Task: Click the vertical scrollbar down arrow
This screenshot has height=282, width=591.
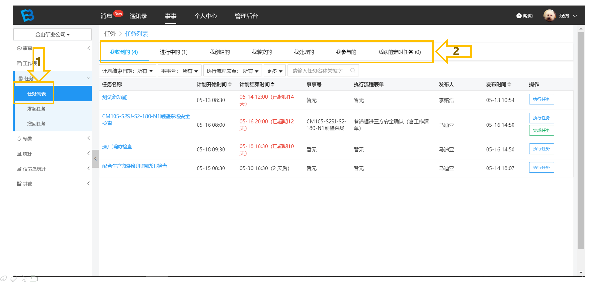Action: [x=581, y=273]
